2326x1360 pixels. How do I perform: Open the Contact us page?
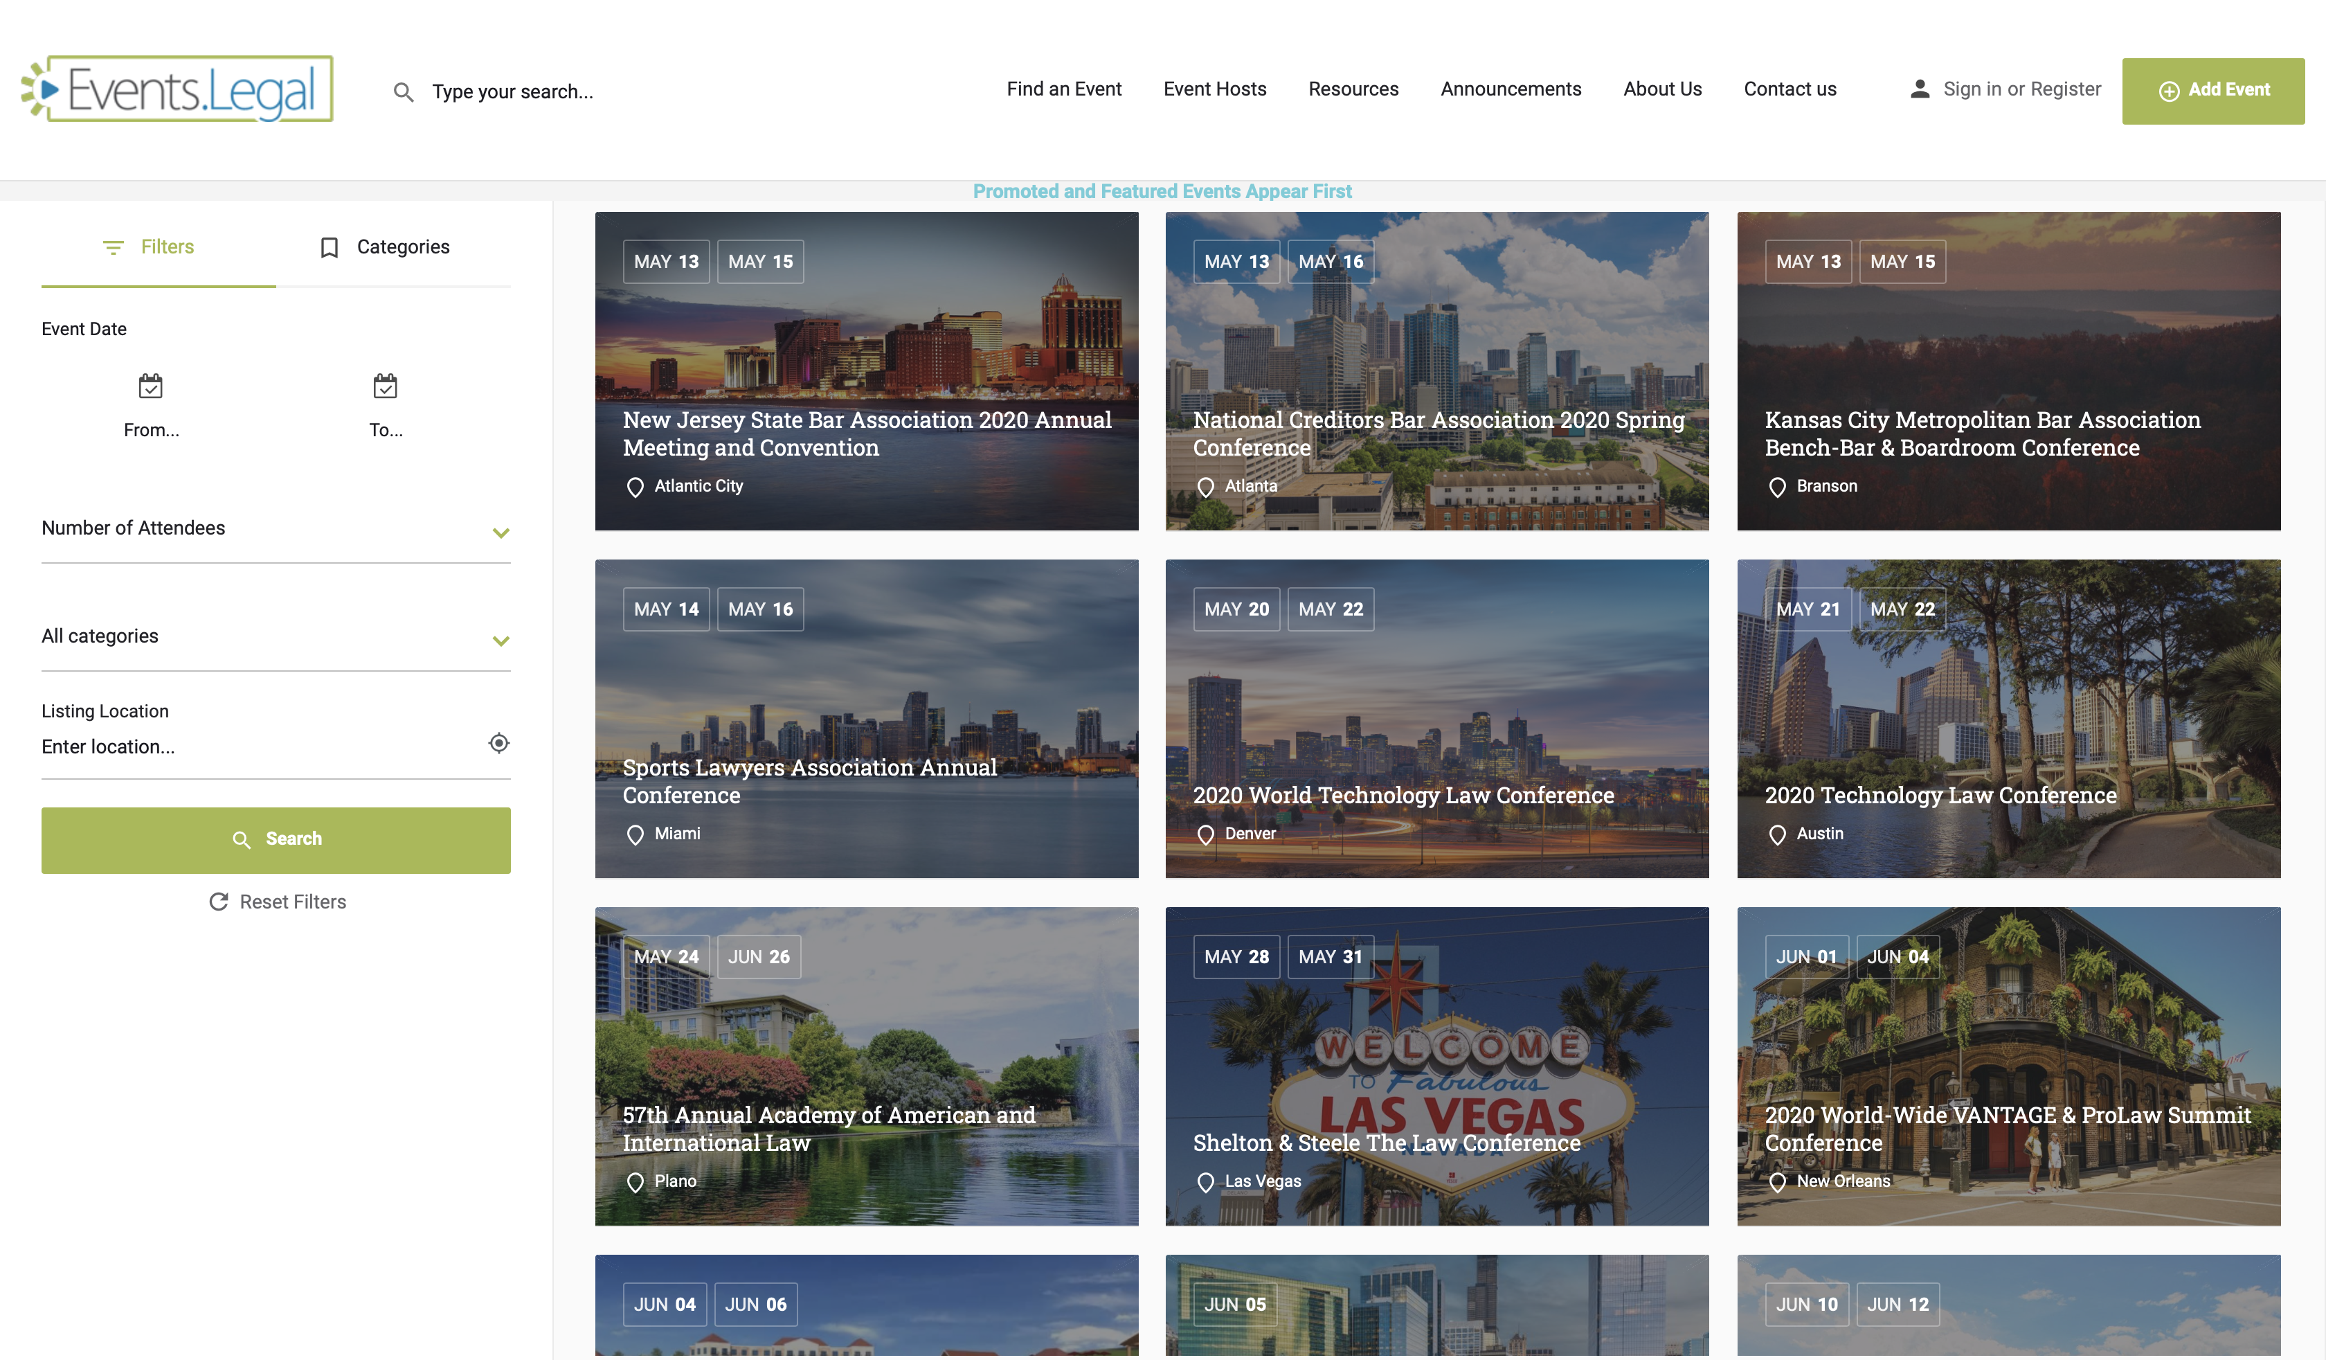click(1789, 89)
